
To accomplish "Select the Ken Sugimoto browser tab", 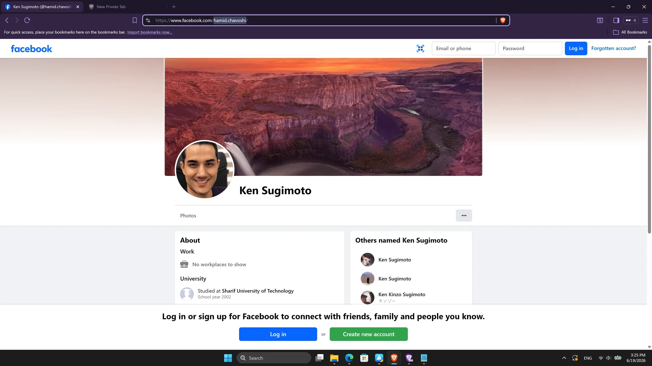I will [x=42, y=7].
